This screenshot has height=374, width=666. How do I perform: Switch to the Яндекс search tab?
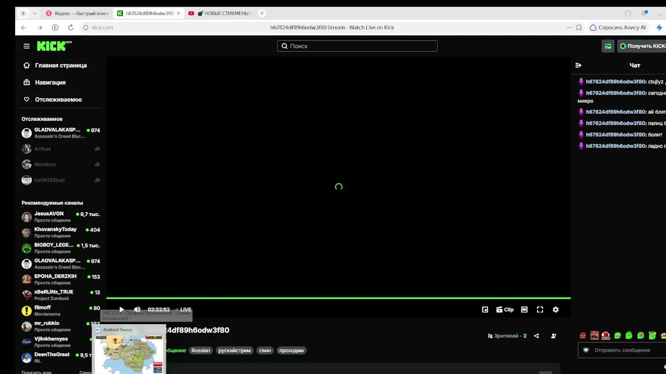point(77,14)
